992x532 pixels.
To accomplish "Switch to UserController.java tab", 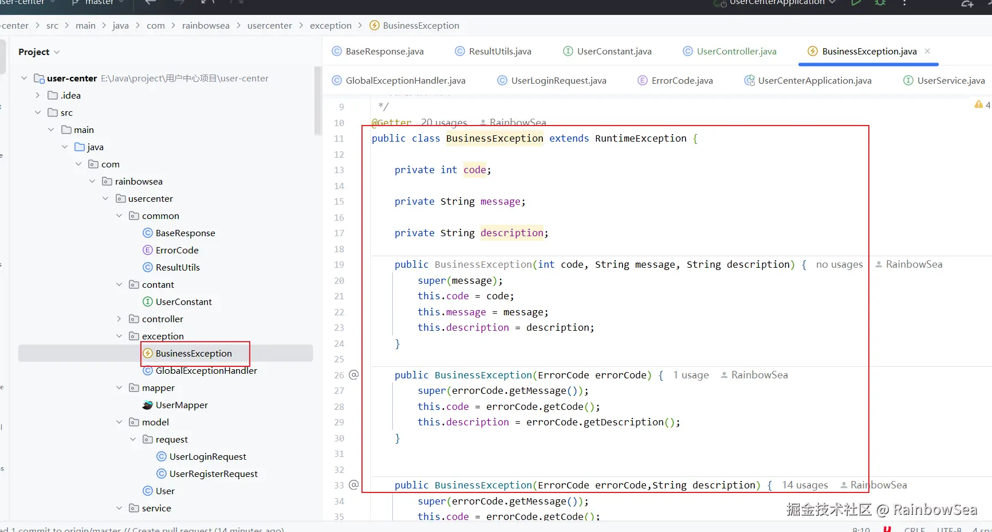I will click(736, 52).
